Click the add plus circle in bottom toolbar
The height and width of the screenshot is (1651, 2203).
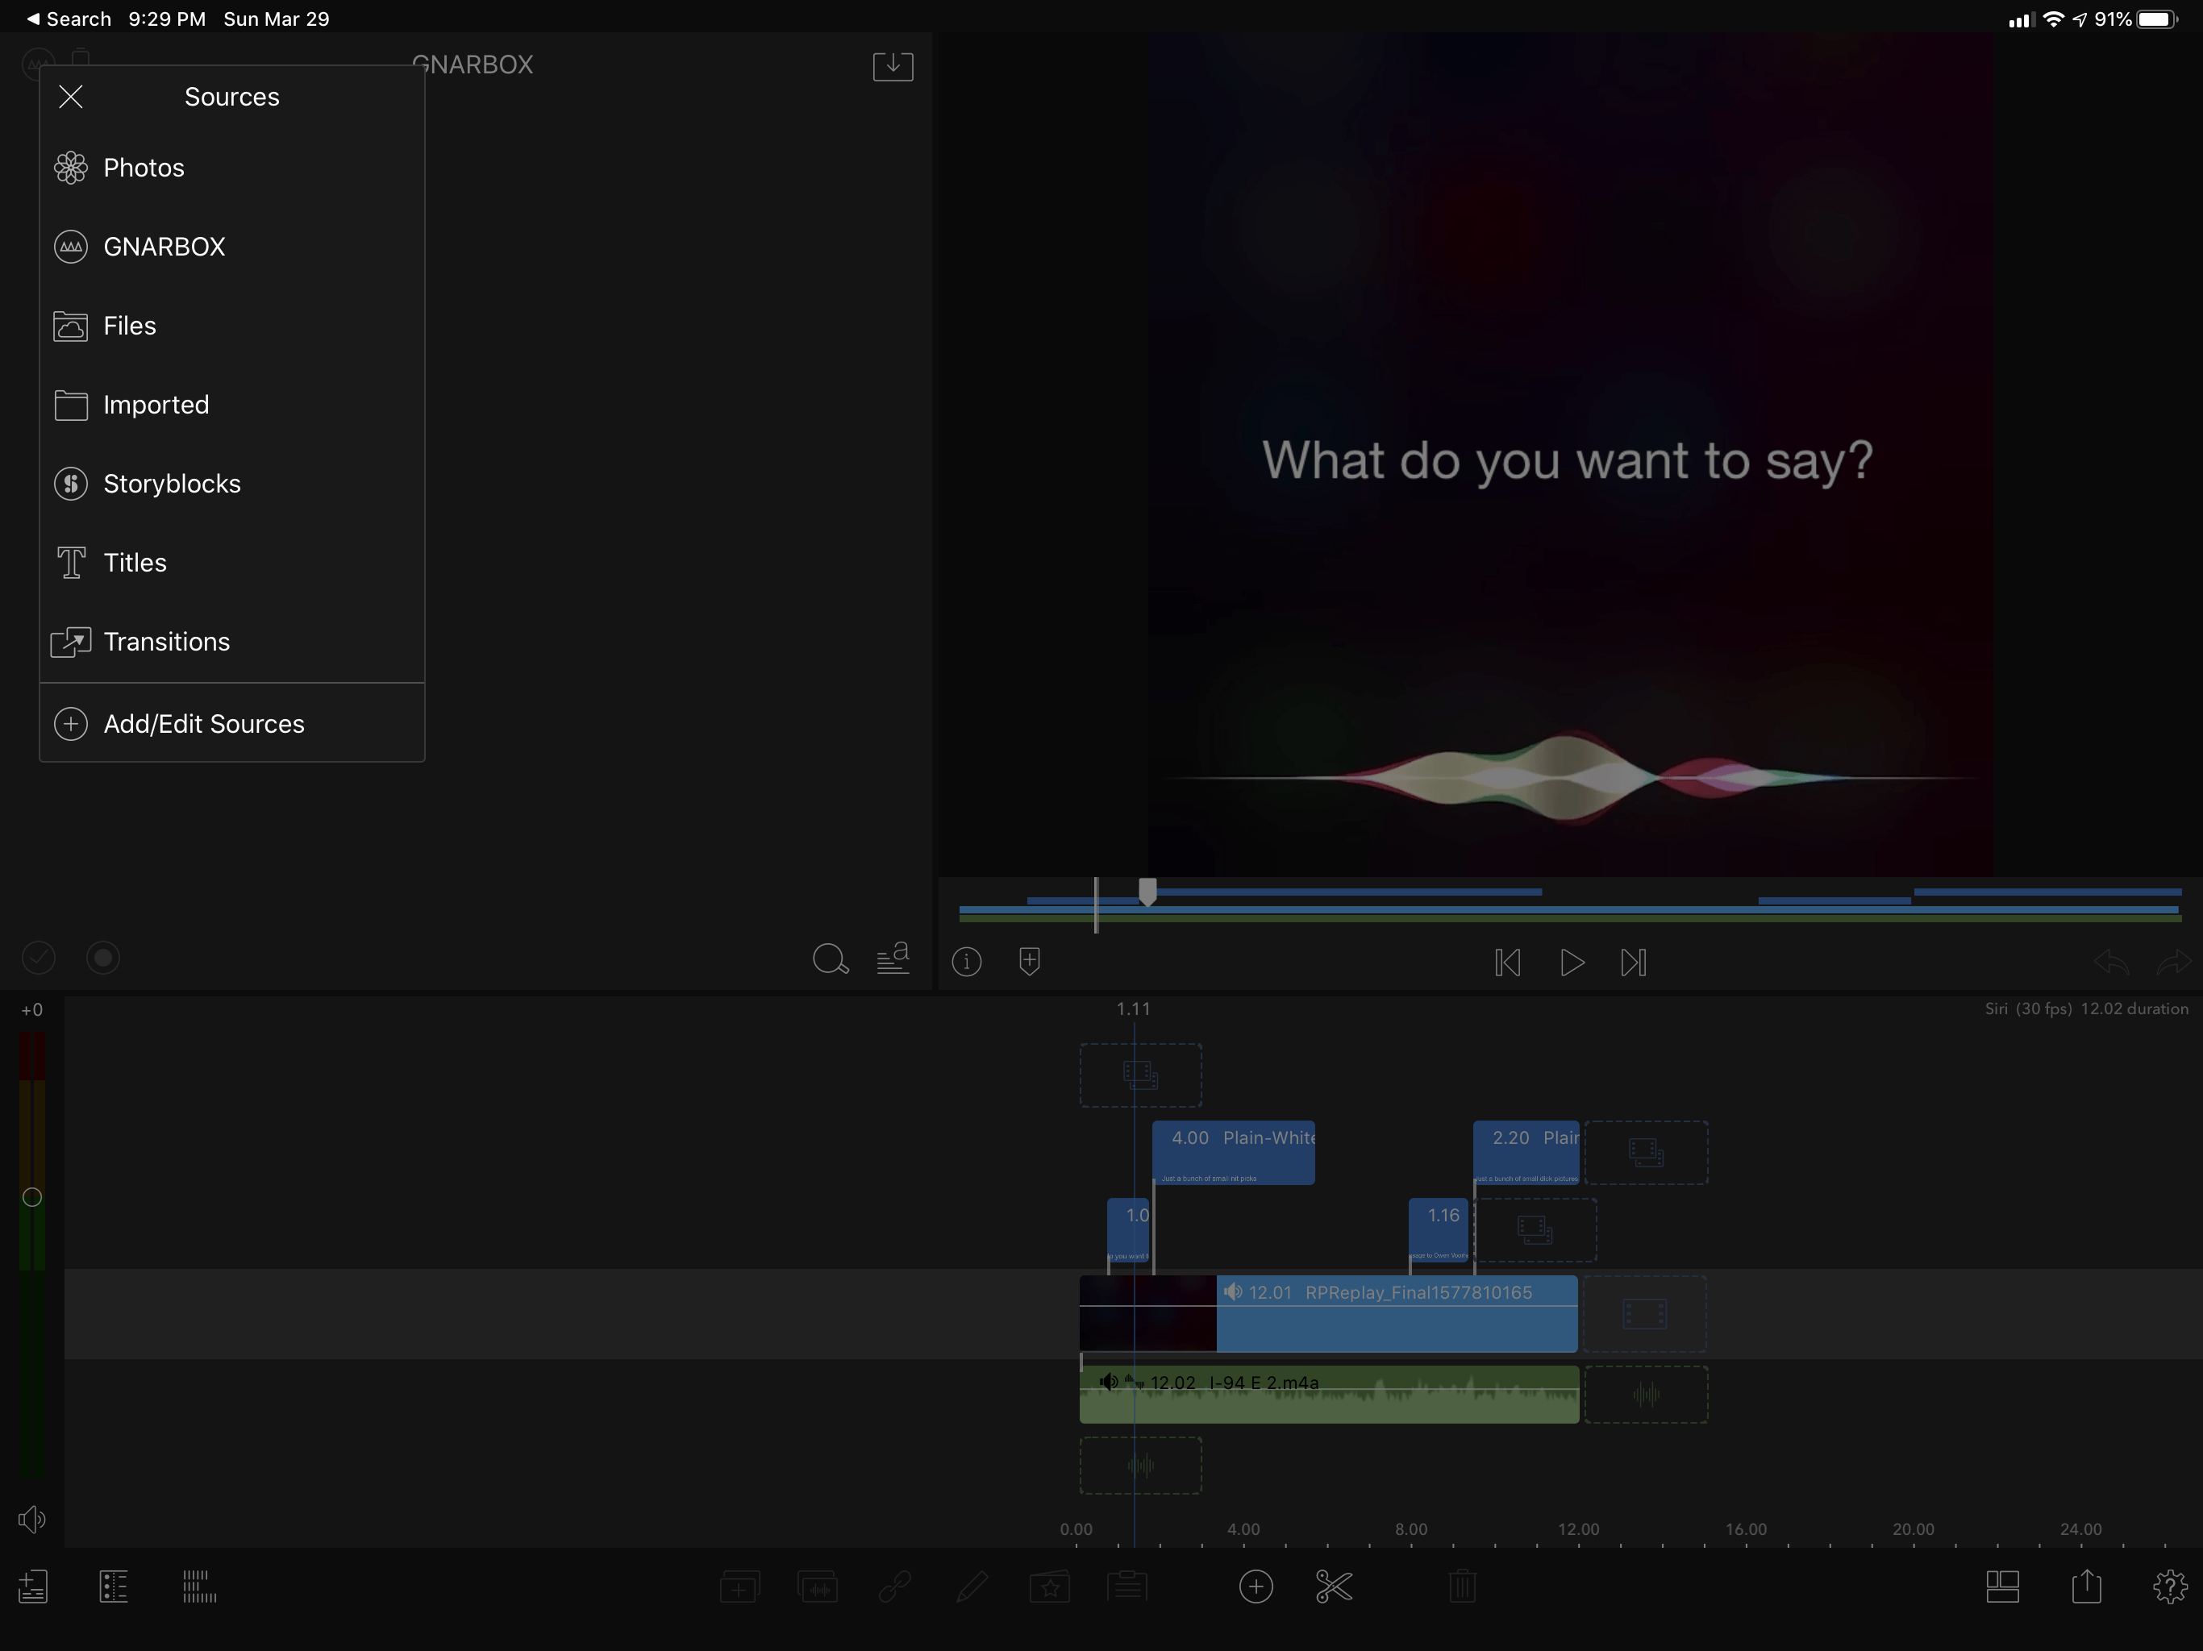[1256, 1587]
